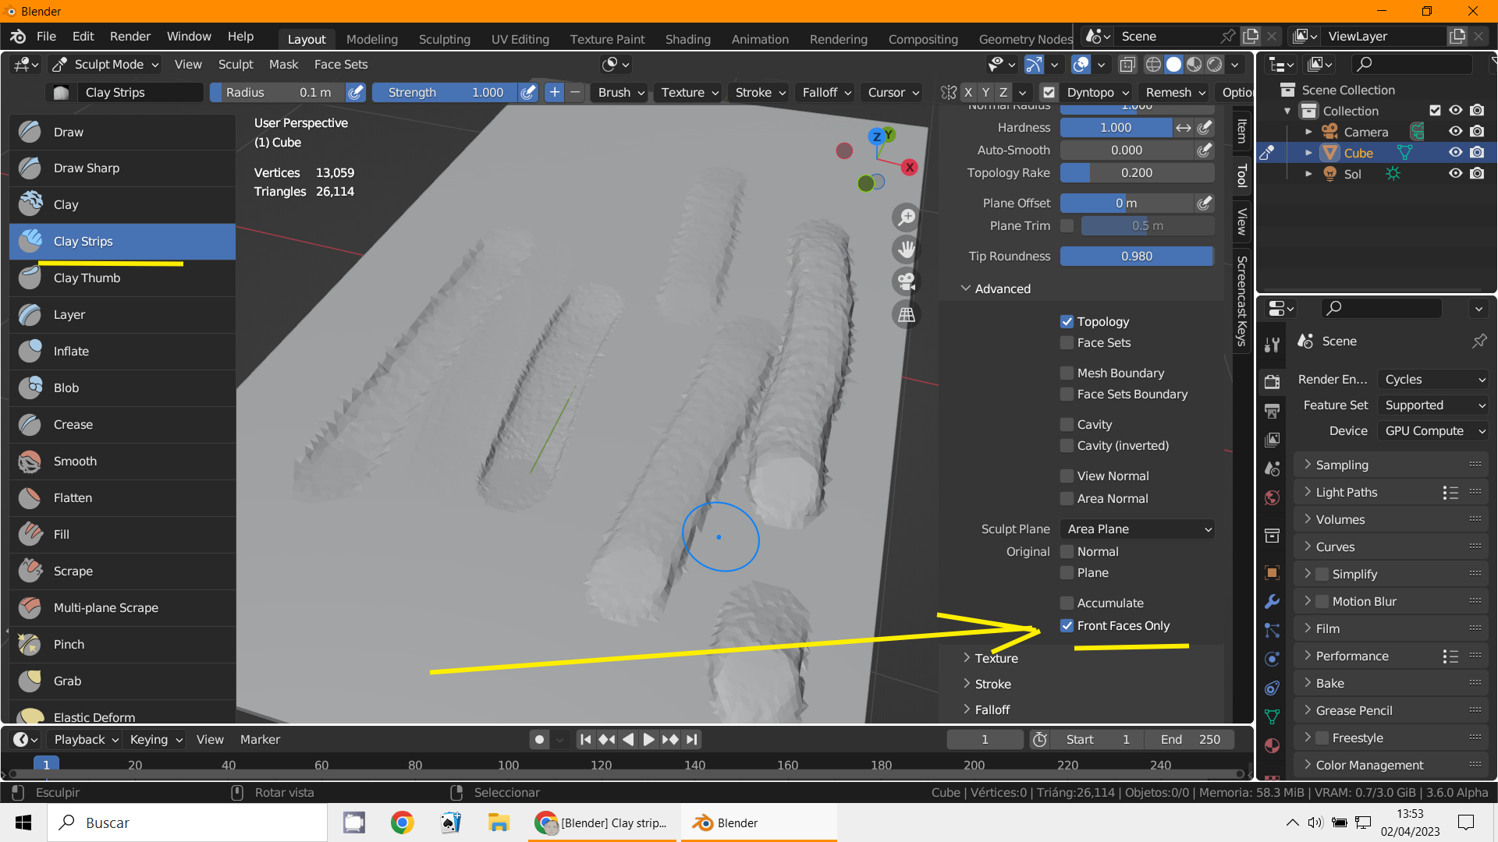Expand the Falloff panel section
This screenshot has height=842, width=1498.
click(x=992, y=710)
